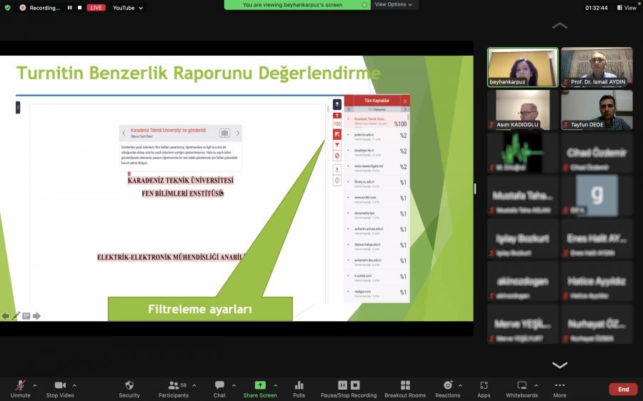Click the download icon in Turnitin sidebar
Screen dimensions: 643x401
(x=337, y=170)
